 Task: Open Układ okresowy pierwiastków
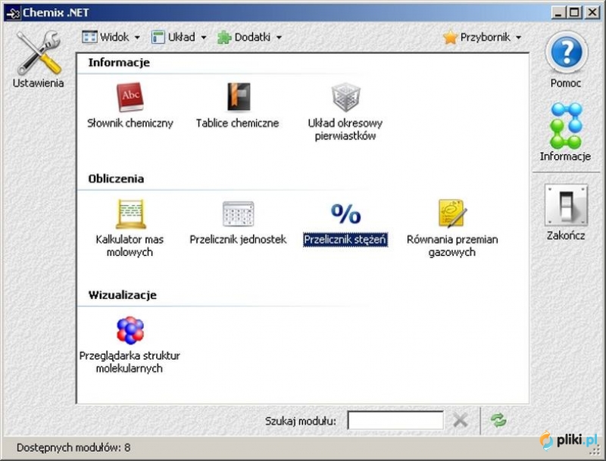tap(345, 111)
